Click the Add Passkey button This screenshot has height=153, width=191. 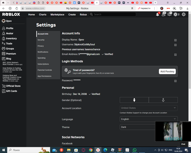[x=167, y=72]
